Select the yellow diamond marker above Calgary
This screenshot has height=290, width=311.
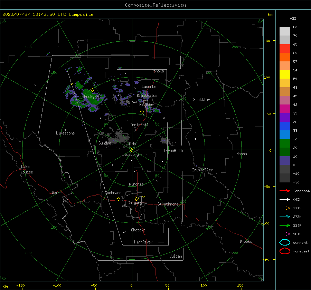(136, 199)
